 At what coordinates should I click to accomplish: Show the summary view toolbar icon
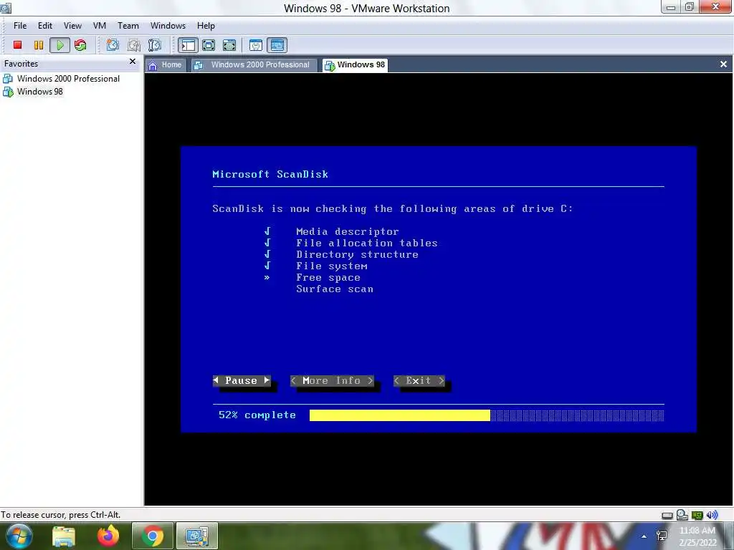pos(256,45)
